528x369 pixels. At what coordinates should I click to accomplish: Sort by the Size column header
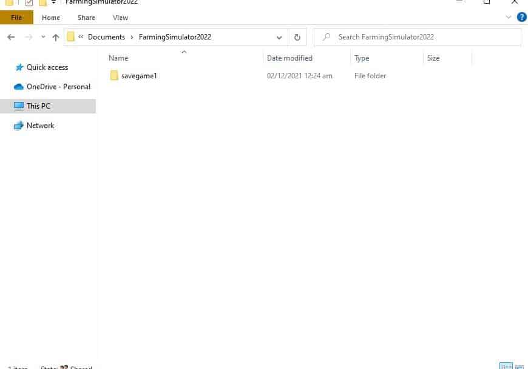[x=433, y=58]
